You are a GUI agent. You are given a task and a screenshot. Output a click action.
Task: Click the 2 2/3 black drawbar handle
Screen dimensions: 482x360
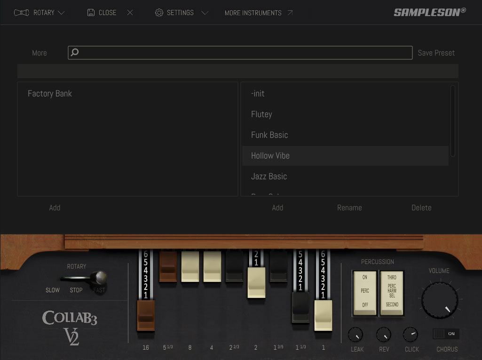pos(234,266)
